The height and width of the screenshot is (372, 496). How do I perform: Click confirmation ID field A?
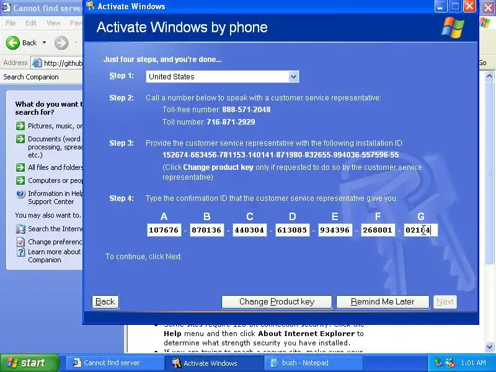click(x=164, y=230)
